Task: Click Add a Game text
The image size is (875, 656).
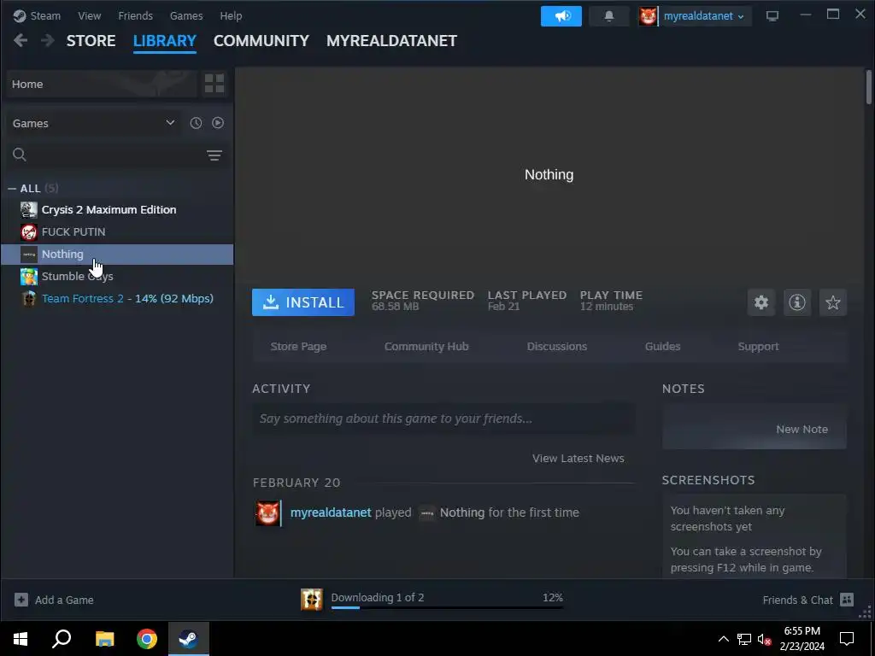Action: click(x=64, y=600)
